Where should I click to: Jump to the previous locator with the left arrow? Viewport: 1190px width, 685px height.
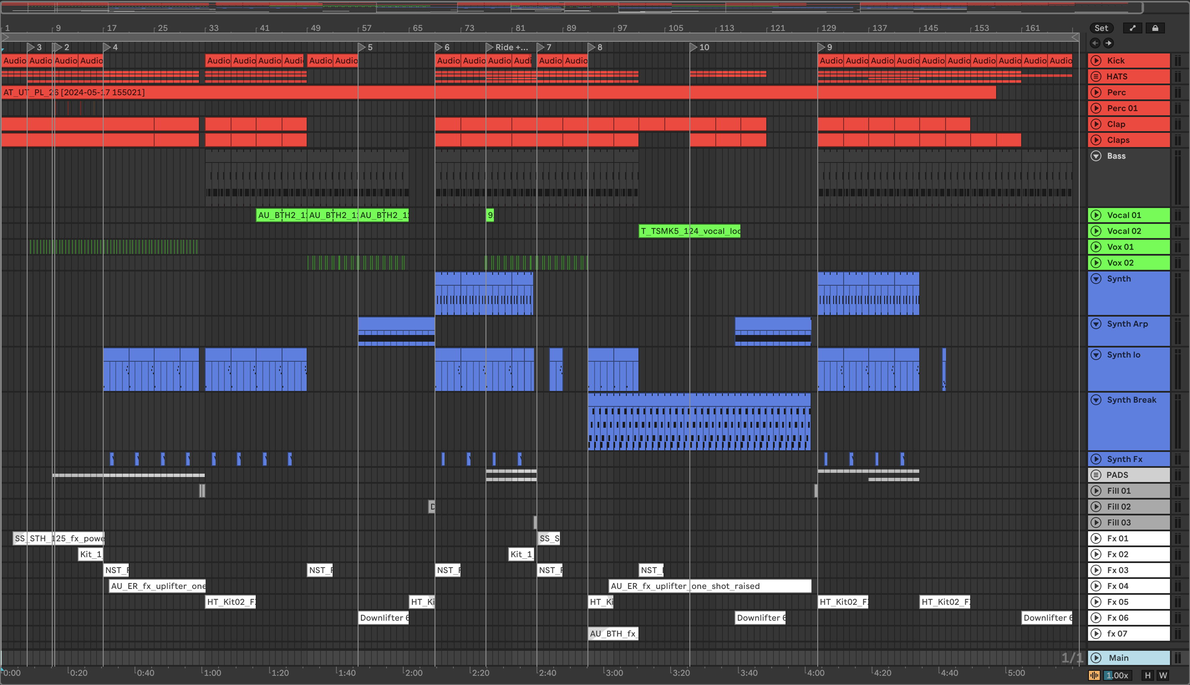coord(1096,43)
